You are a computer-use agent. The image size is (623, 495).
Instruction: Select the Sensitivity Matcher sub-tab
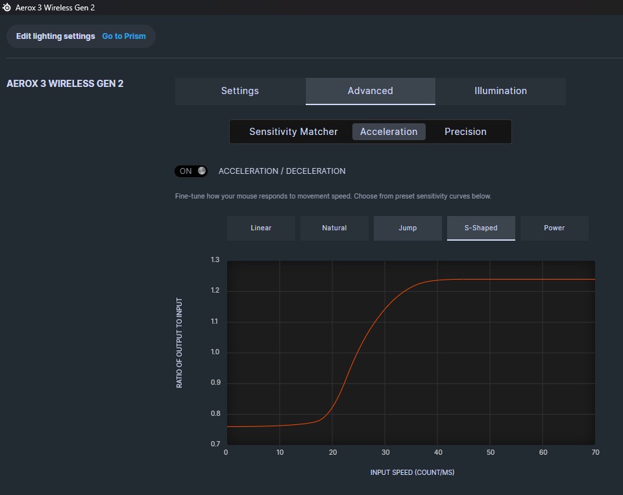[x=293, y=132]
